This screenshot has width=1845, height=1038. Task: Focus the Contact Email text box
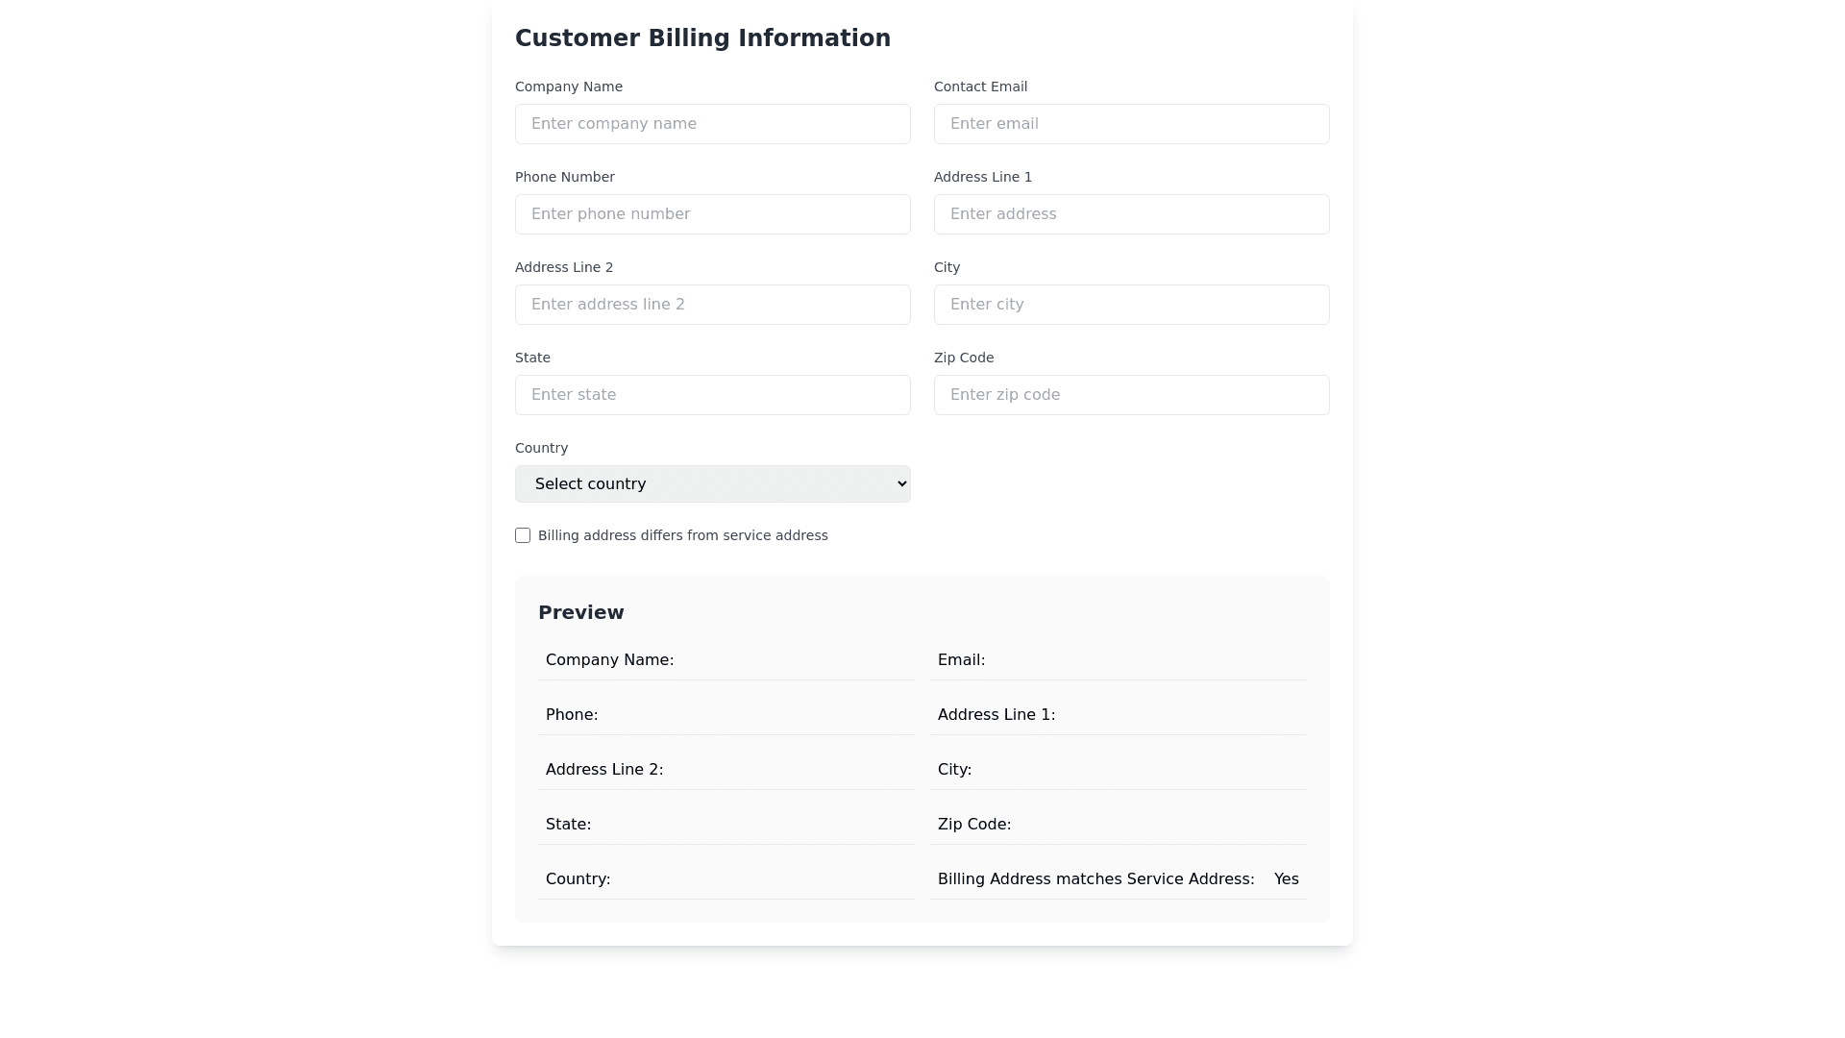(x=1131, y=124)
